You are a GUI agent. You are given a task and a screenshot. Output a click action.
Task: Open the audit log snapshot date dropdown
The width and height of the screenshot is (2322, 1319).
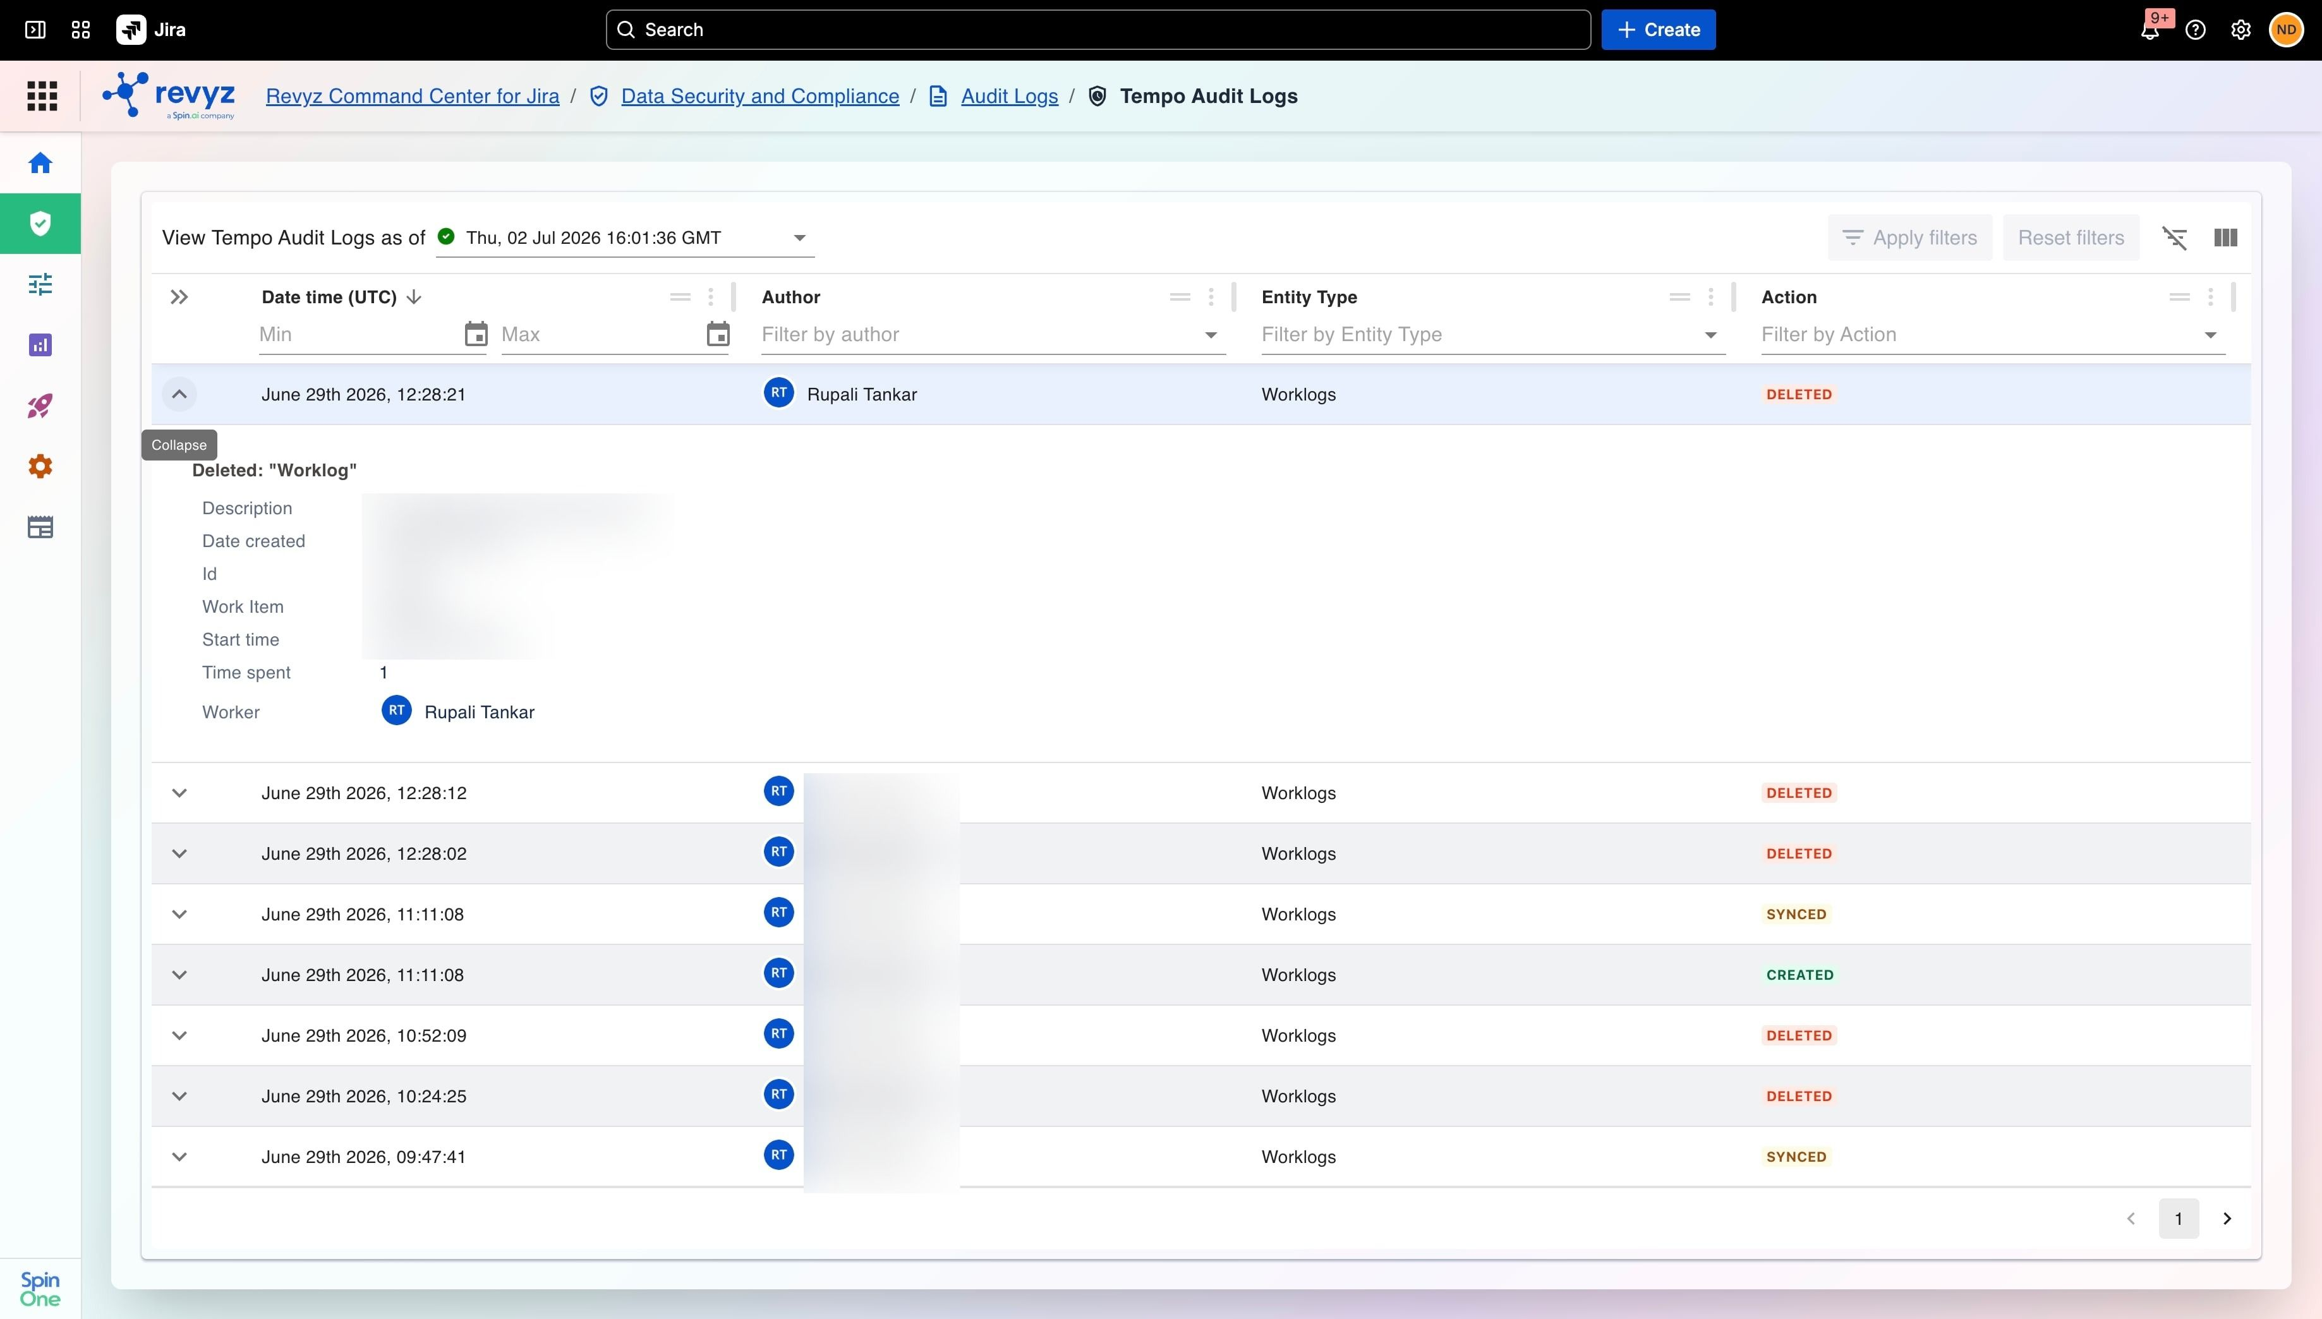[x=625, y=238]
